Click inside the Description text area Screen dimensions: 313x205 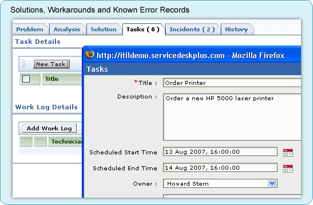coord(232,117)
